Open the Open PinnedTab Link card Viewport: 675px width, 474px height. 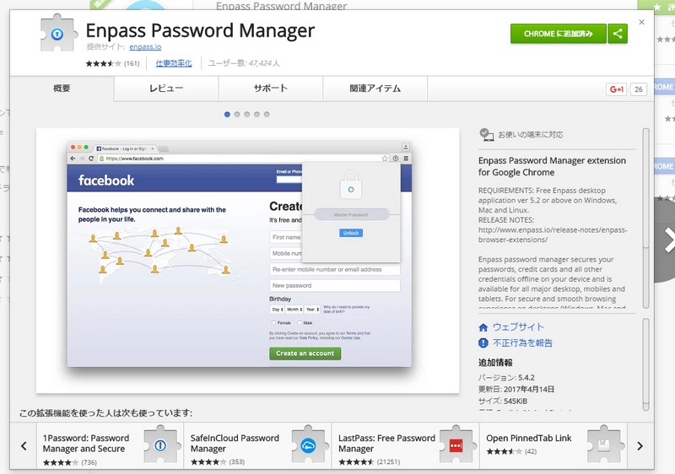(553, 446)
